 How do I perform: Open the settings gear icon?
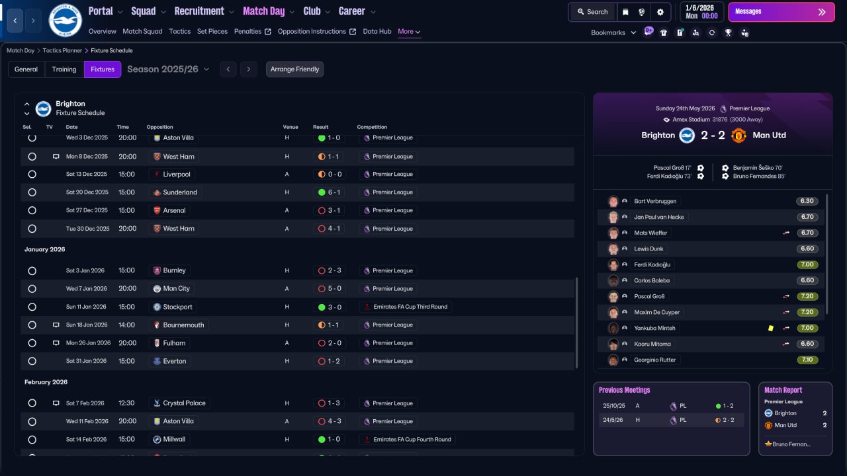(660, 12)
